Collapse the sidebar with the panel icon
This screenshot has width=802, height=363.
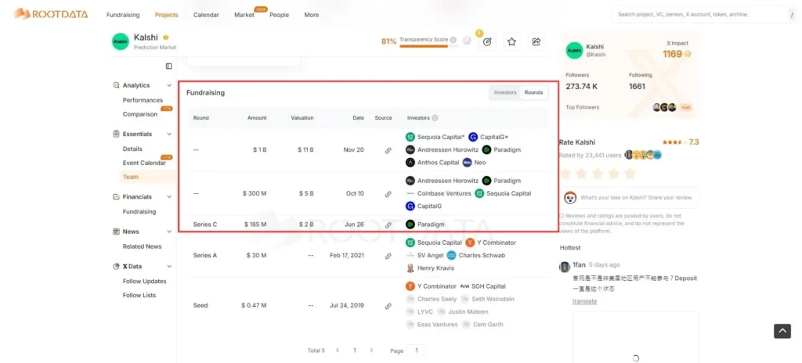point(168,66)
